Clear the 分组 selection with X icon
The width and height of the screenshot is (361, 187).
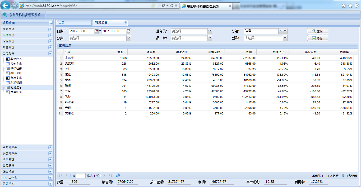tap(280, 31)
